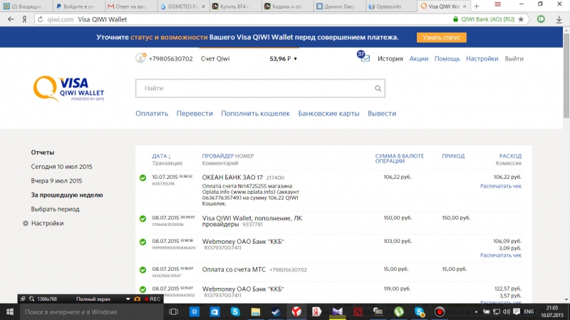The height and width of the screenshot is (320, 570).
Task: Click the ENG language indicator in tray
Action: (x=529, y=312)
